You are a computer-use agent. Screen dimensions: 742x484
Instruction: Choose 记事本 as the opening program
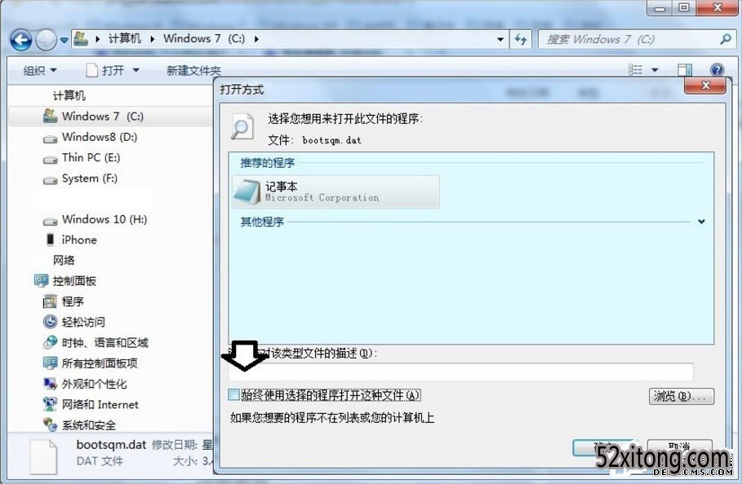tap(336, 191)
